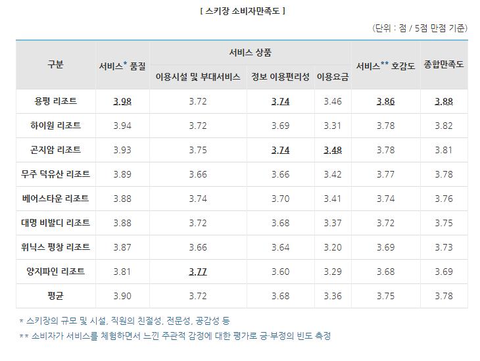Click 하이원 리조트 정보 이용편리성 value 3.69

coord(280,126)
